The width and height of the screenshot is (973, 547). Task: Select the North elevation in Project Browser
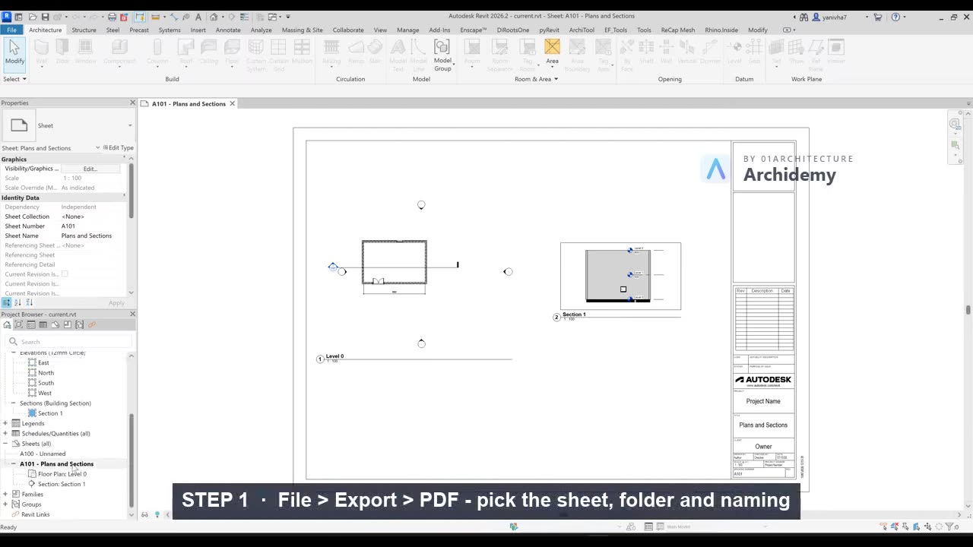(x=46, y=373)
